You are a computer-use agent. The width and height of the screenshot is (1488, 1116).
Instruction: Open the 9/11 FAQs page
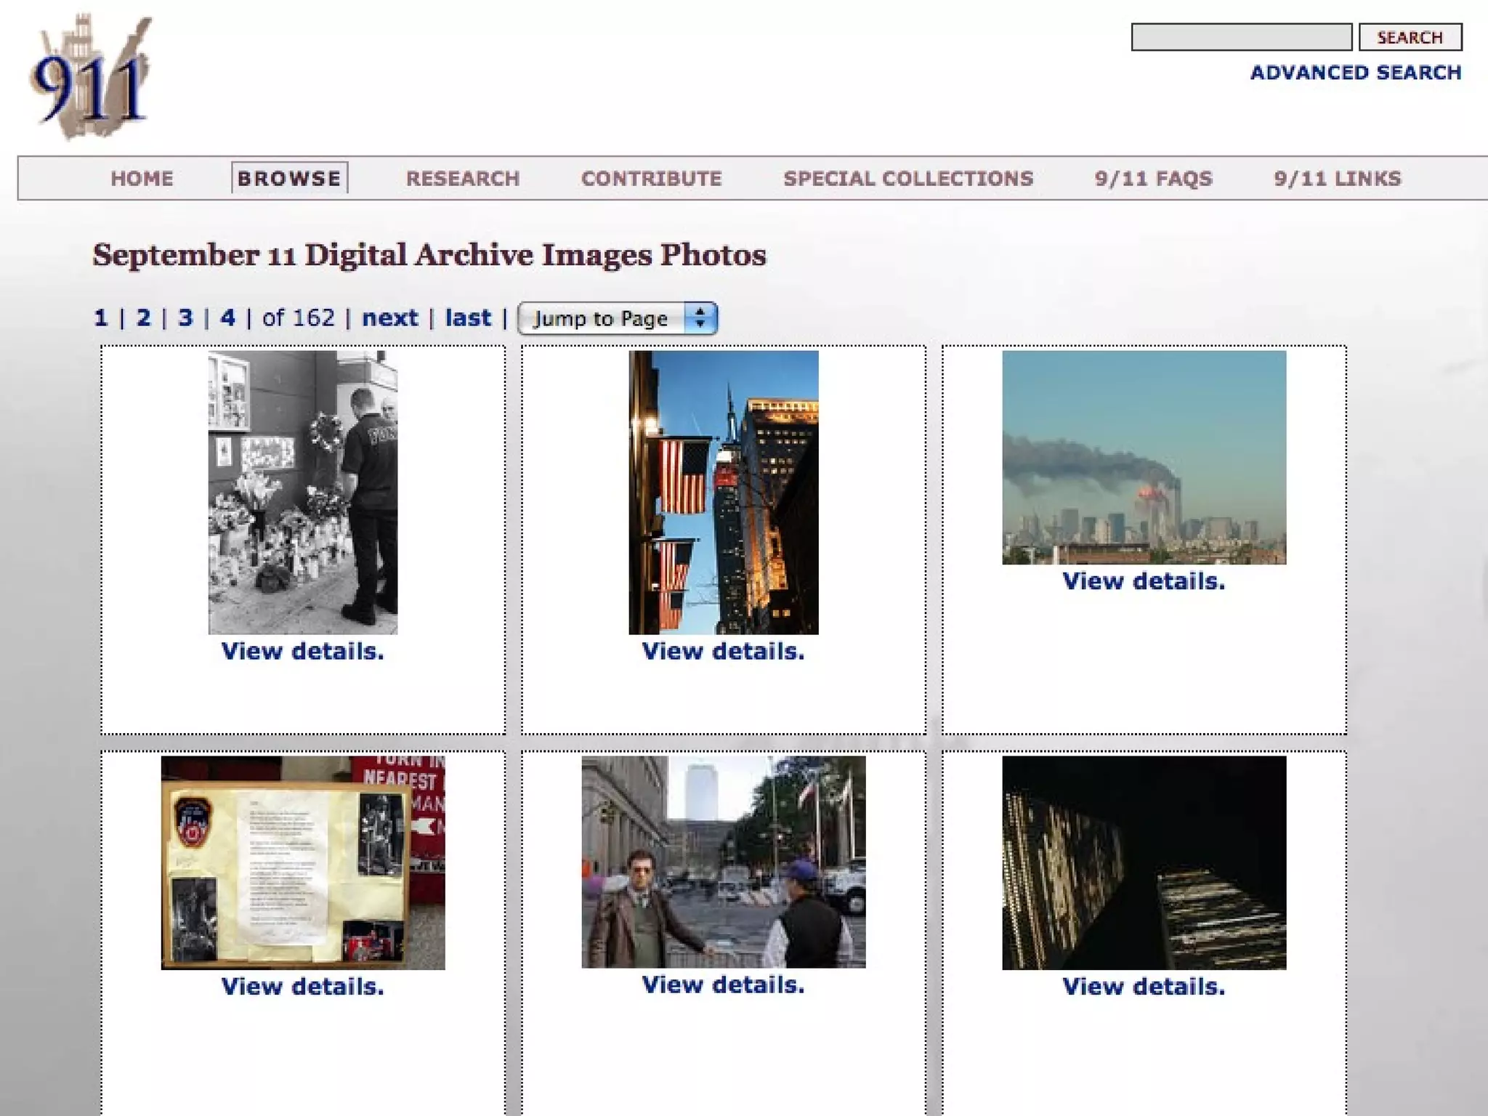(1153, 179)
